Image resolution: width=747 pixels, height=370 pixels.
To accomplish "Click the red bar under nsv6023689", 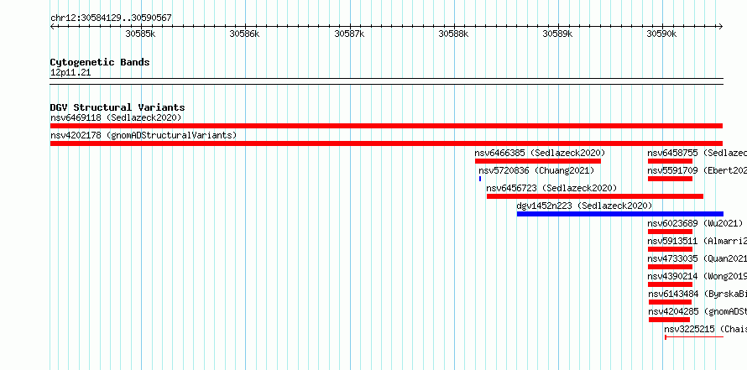I will (x=670, y=232).
